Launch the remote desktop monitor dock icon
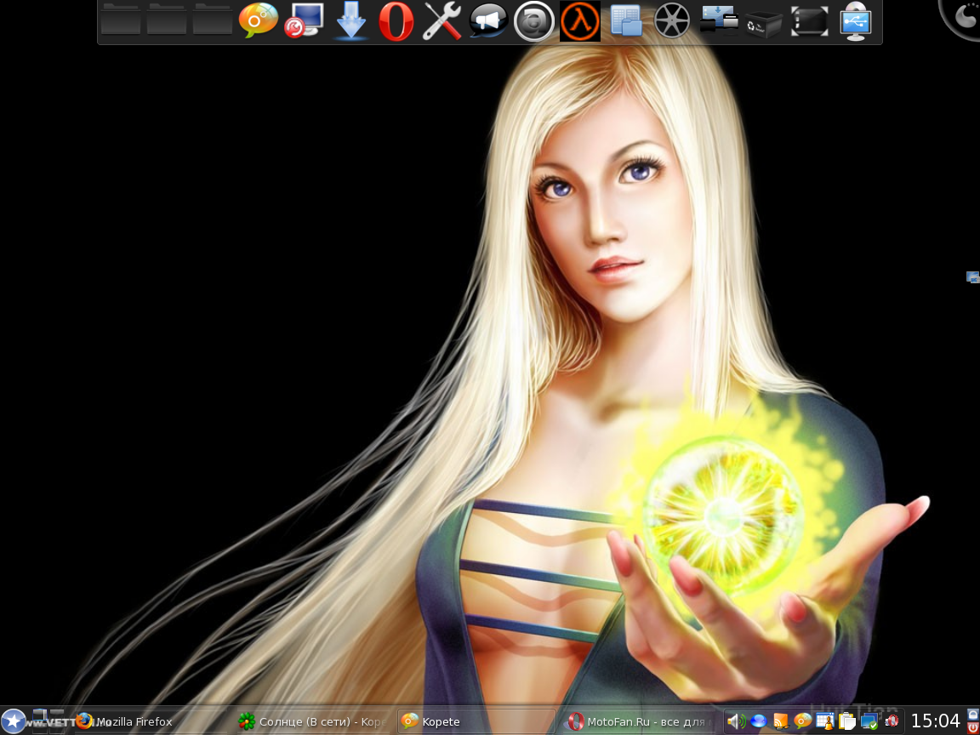This screenshot has width=980, height=735. (305, 20)
